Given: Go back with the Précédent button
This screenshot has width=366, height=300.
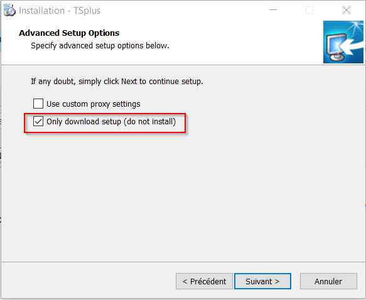Looking at the screenshot, I should point(204,281).
